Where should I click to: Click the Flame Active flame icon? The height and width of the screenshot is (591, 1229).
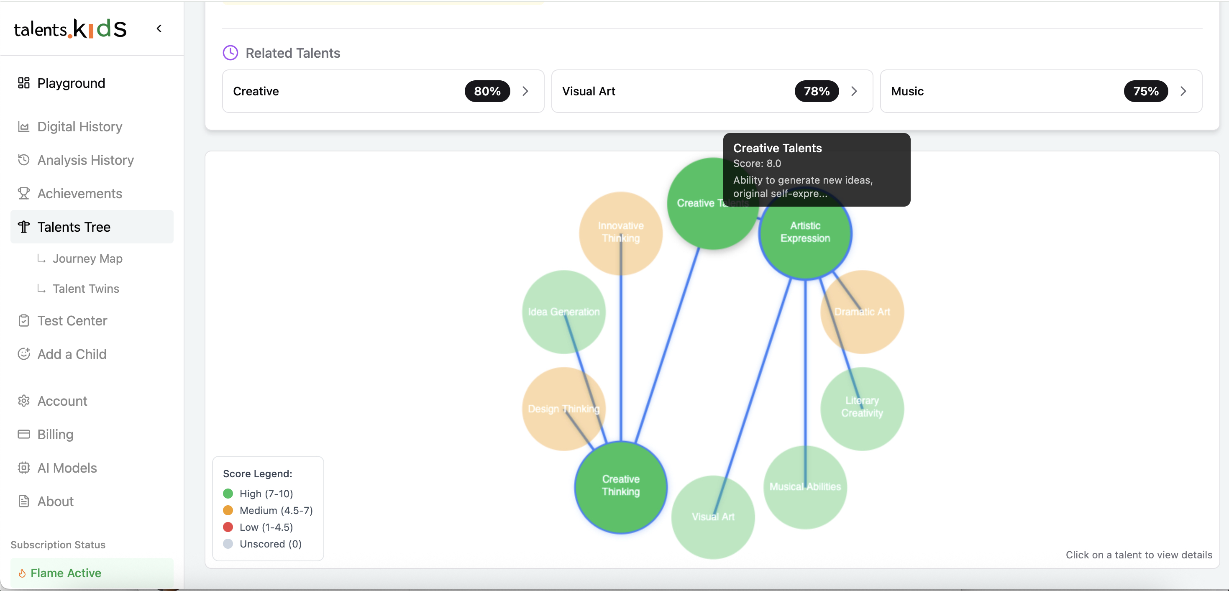coord(22,573)
